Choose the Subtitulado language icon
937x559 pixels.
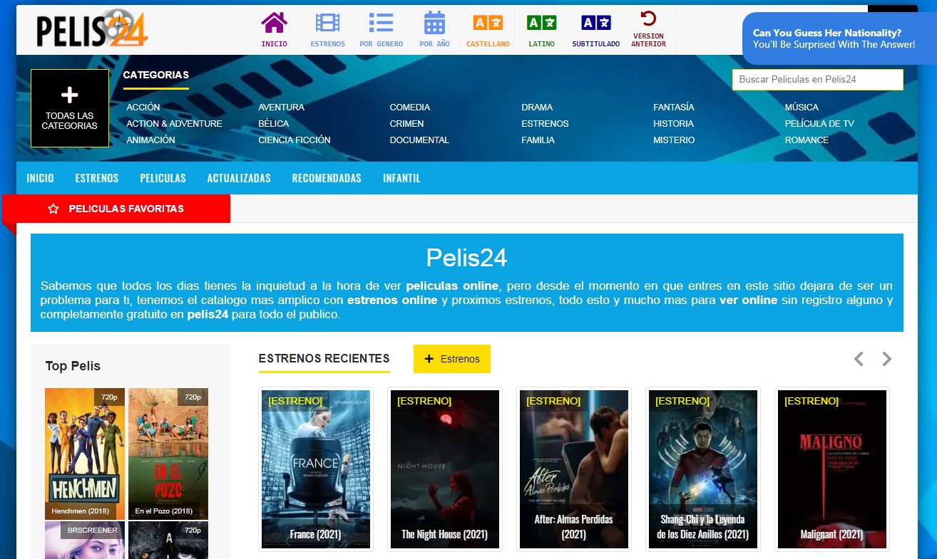pyautogui.click(x=595, y=29)
